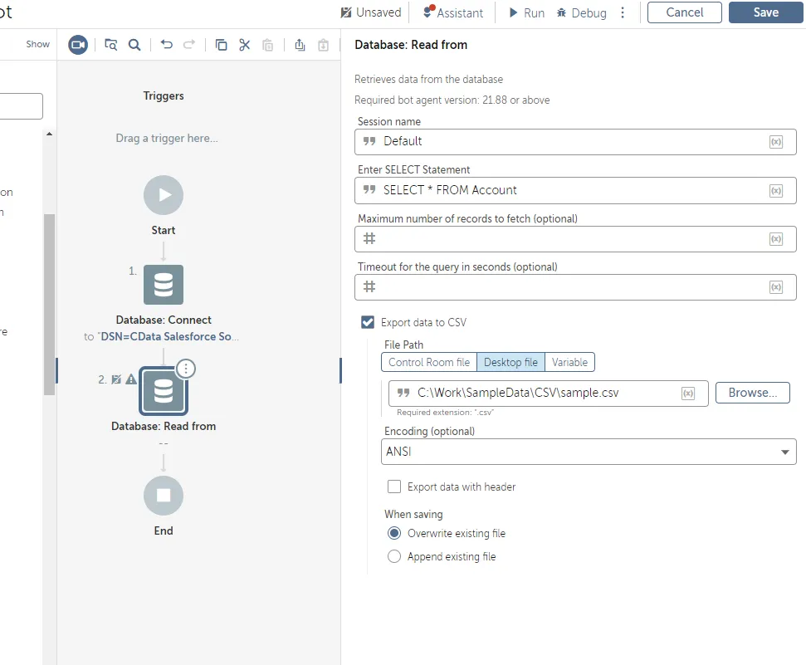Open the three-dot menu on Database: Read from
Screen dimensions: 806x665
[187, 368]
